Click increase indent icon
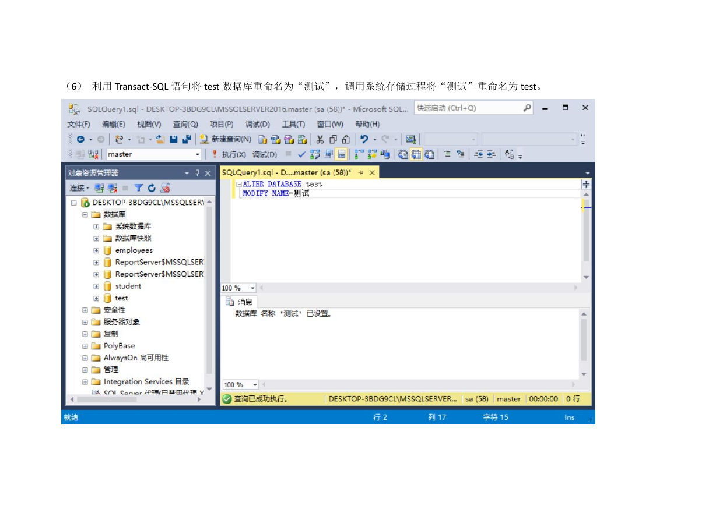The height and width of the screenshot is (506, 716). [x=491, y=154]
